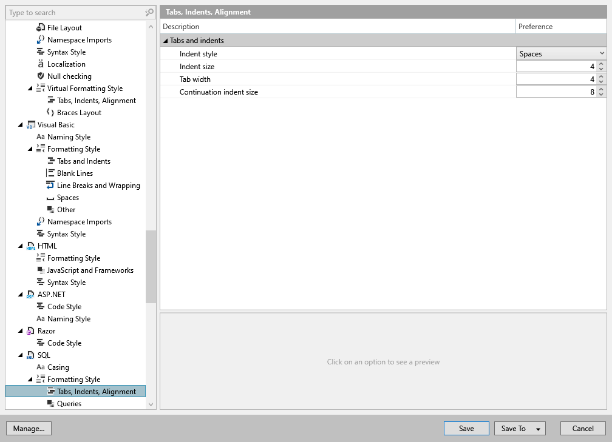
Task: Click the Line Breaks and Wrapping icon
Action: tap(51, 185)
